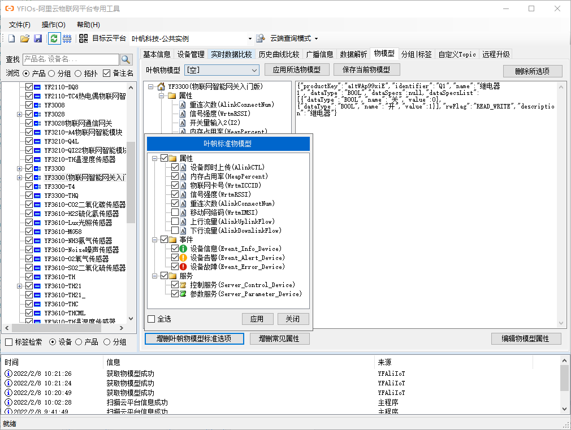Screen dimensions: 571x430
Task: Click the Open folder toolbar icon
Action: (x=25, y=38)
